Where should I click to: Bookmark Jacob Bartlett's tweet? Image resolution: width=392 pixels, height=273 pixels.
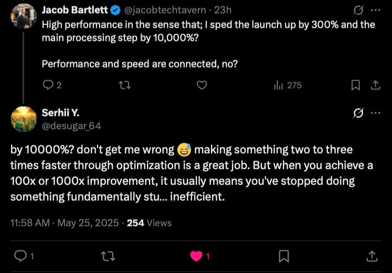coord(355,85)
